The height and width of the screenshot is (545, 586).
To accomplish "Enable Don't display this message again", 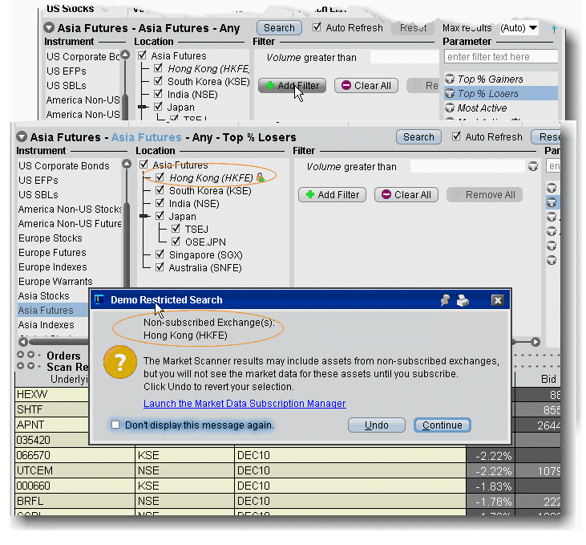I will (x=116, y=425).
